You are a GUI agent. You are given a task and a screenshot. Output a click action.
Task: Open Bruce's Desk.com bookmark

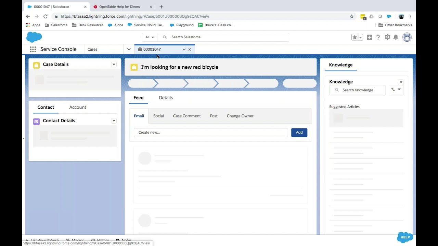coord(216,25)
